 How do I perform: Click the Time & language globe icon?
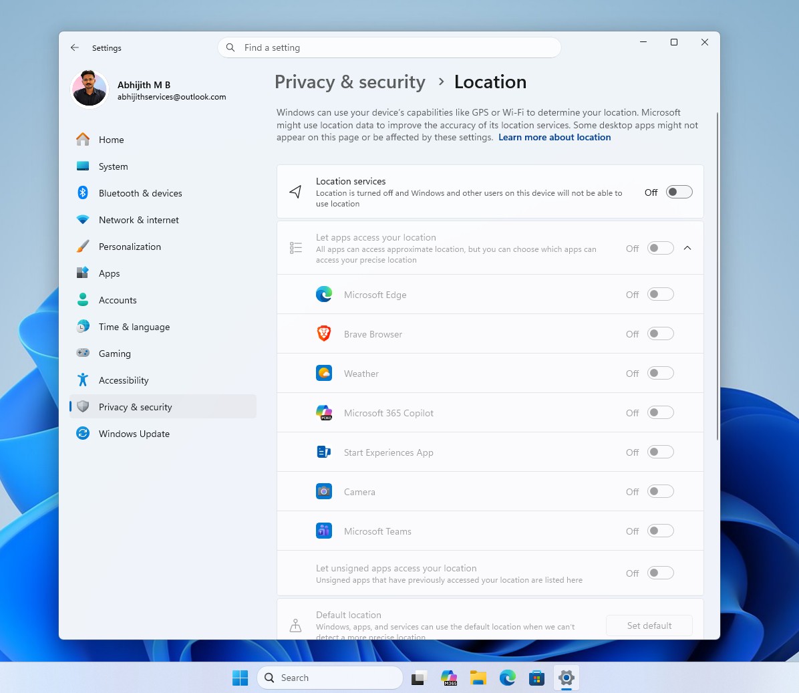(x=83, y=326)
